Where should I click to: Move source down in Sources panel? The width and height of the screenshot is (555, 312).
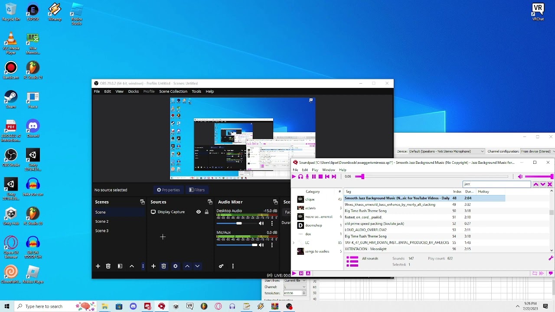point(197,266)
